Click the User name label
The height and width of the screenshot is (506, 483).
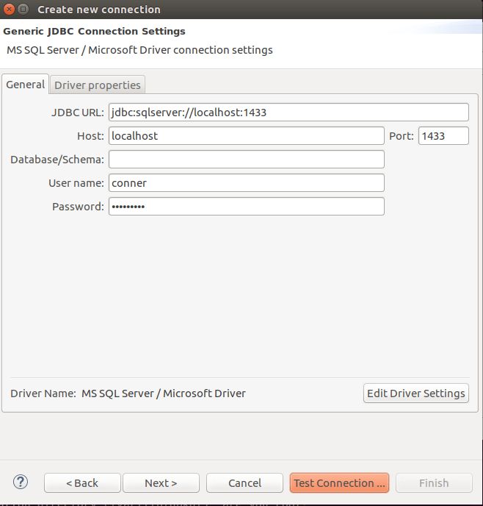[76, 183]
